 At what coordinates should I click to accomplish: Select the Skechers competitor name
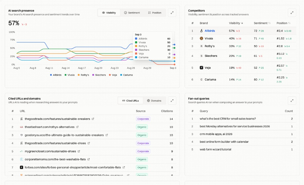coord(211,56)
